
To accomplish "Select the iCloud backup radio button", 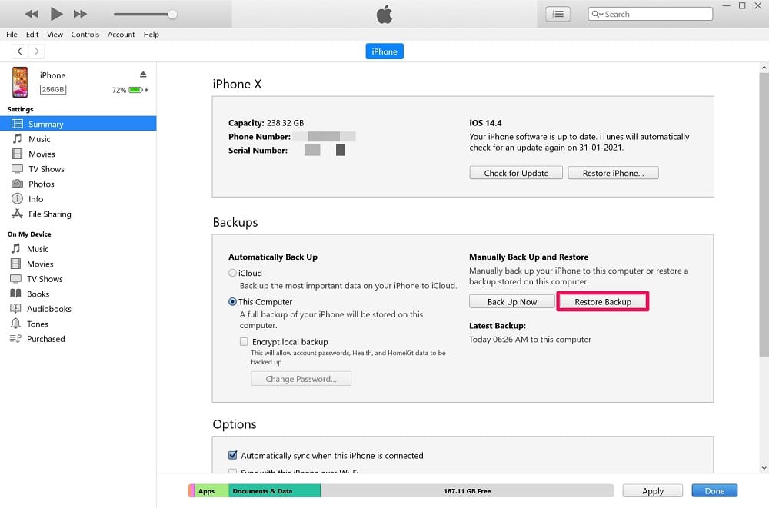I will (232, 273).
